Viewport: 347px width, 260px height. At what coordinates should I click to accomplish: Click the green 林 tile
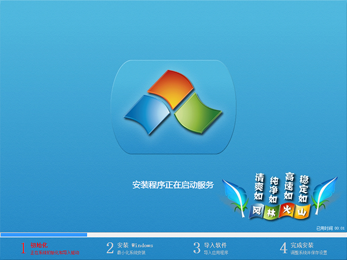271,213
